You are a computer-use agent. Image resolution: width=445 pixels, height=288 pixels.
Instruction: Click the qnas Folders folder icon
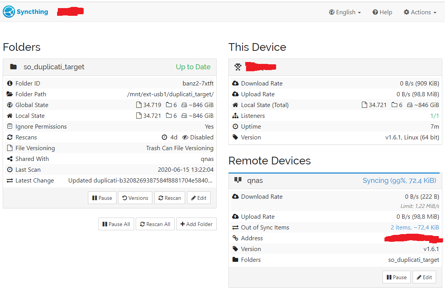pos(235,260)
